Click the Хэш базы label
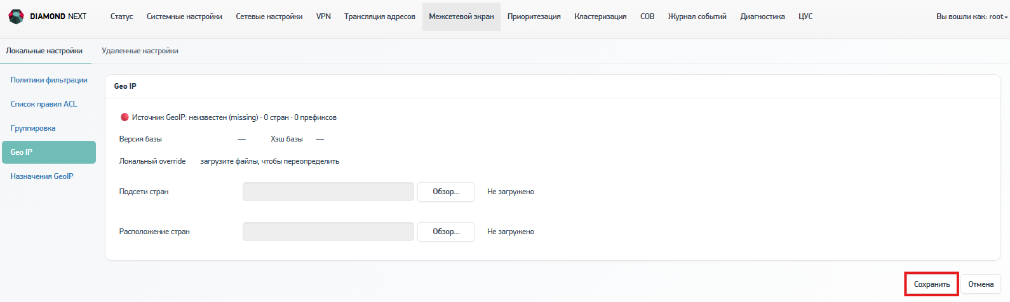The height and width of the screenshot is (302, 1010). pos(286,139)
